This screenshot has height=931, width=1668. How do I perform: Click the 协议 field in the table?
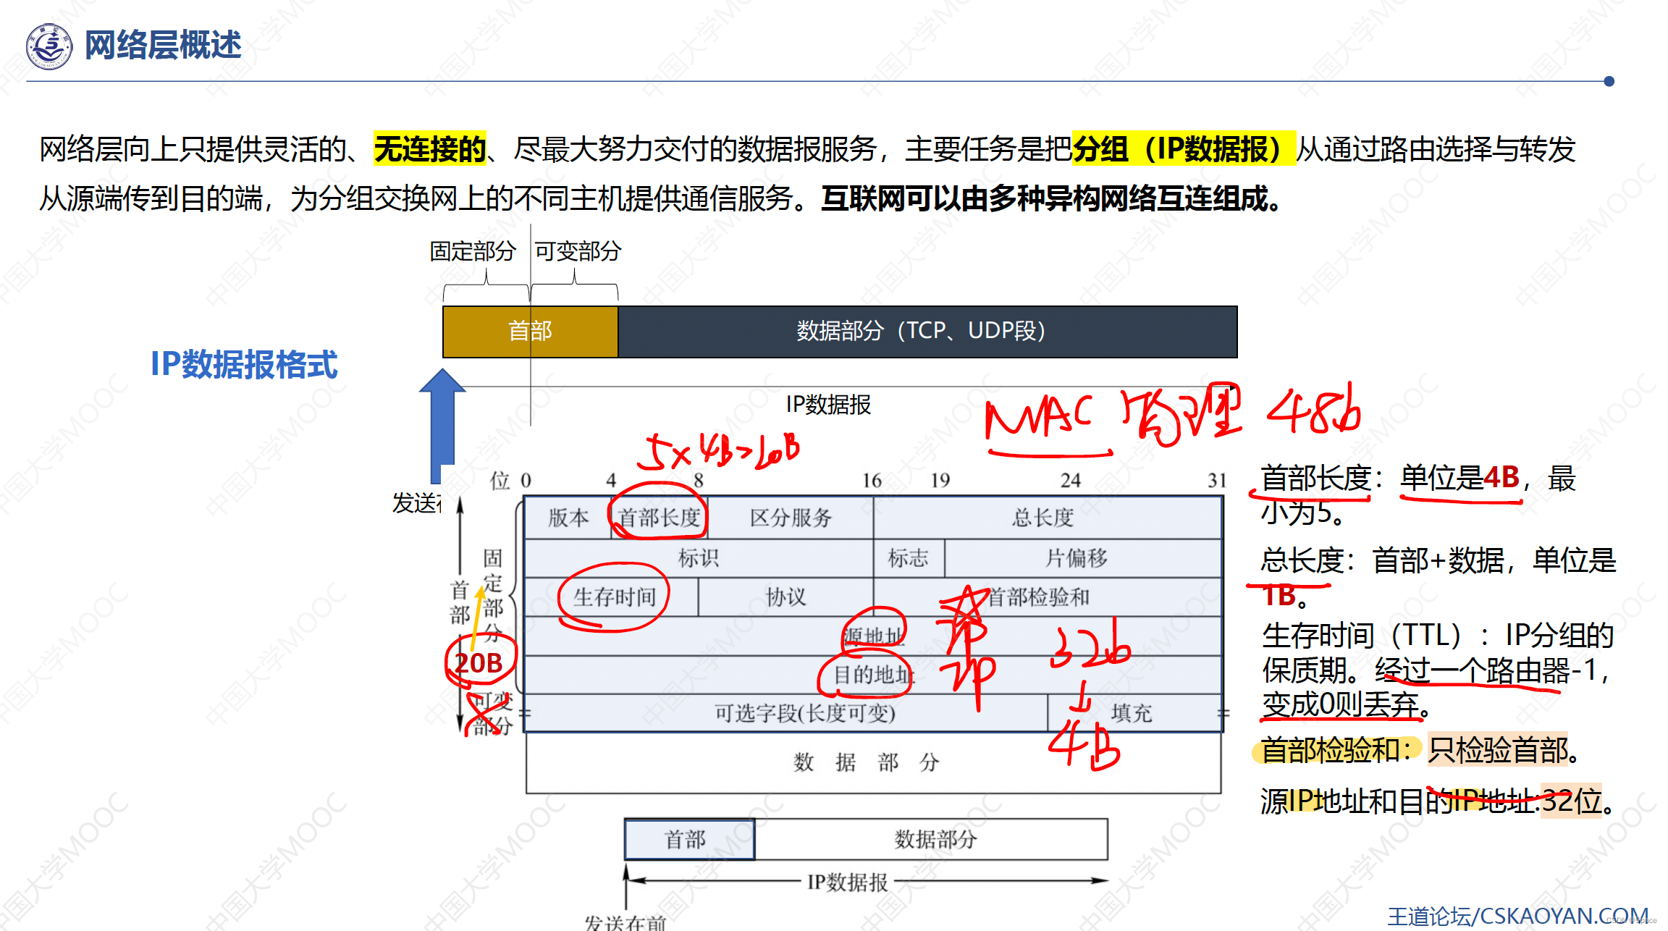[x=785, y=597]
